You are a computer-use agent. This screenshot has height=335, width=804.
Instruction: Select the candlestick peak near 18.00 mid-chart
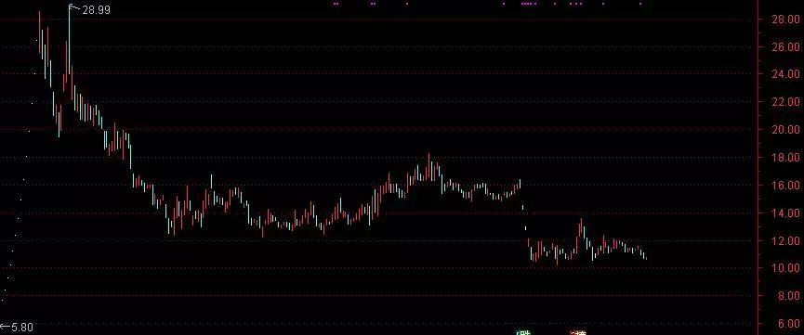tap(428, 166)
